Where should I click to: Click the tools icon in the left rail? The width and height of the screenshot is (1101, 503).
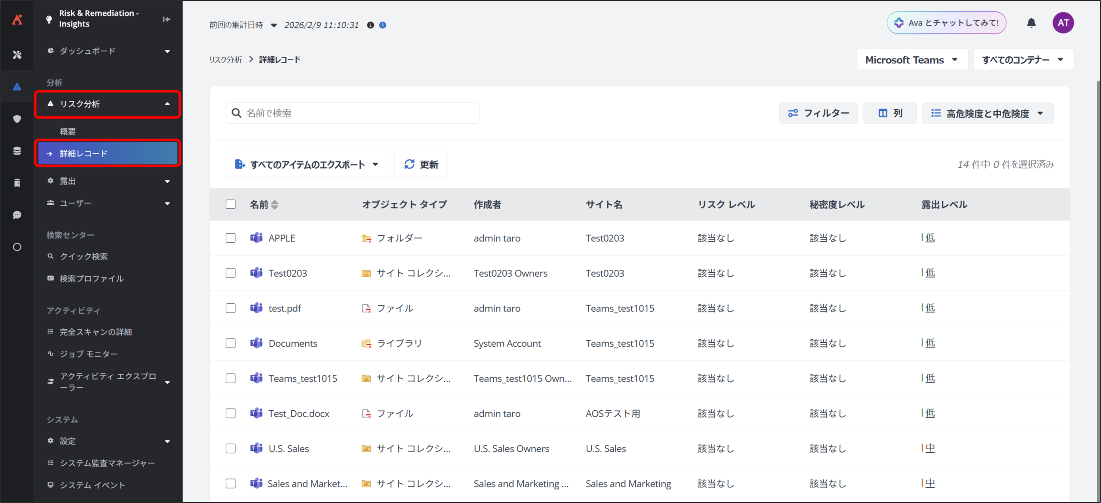click(17, 55)
